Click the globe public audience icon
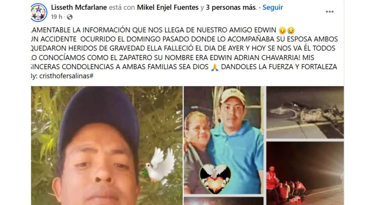The image size is (365, 205). coord(70,17)
